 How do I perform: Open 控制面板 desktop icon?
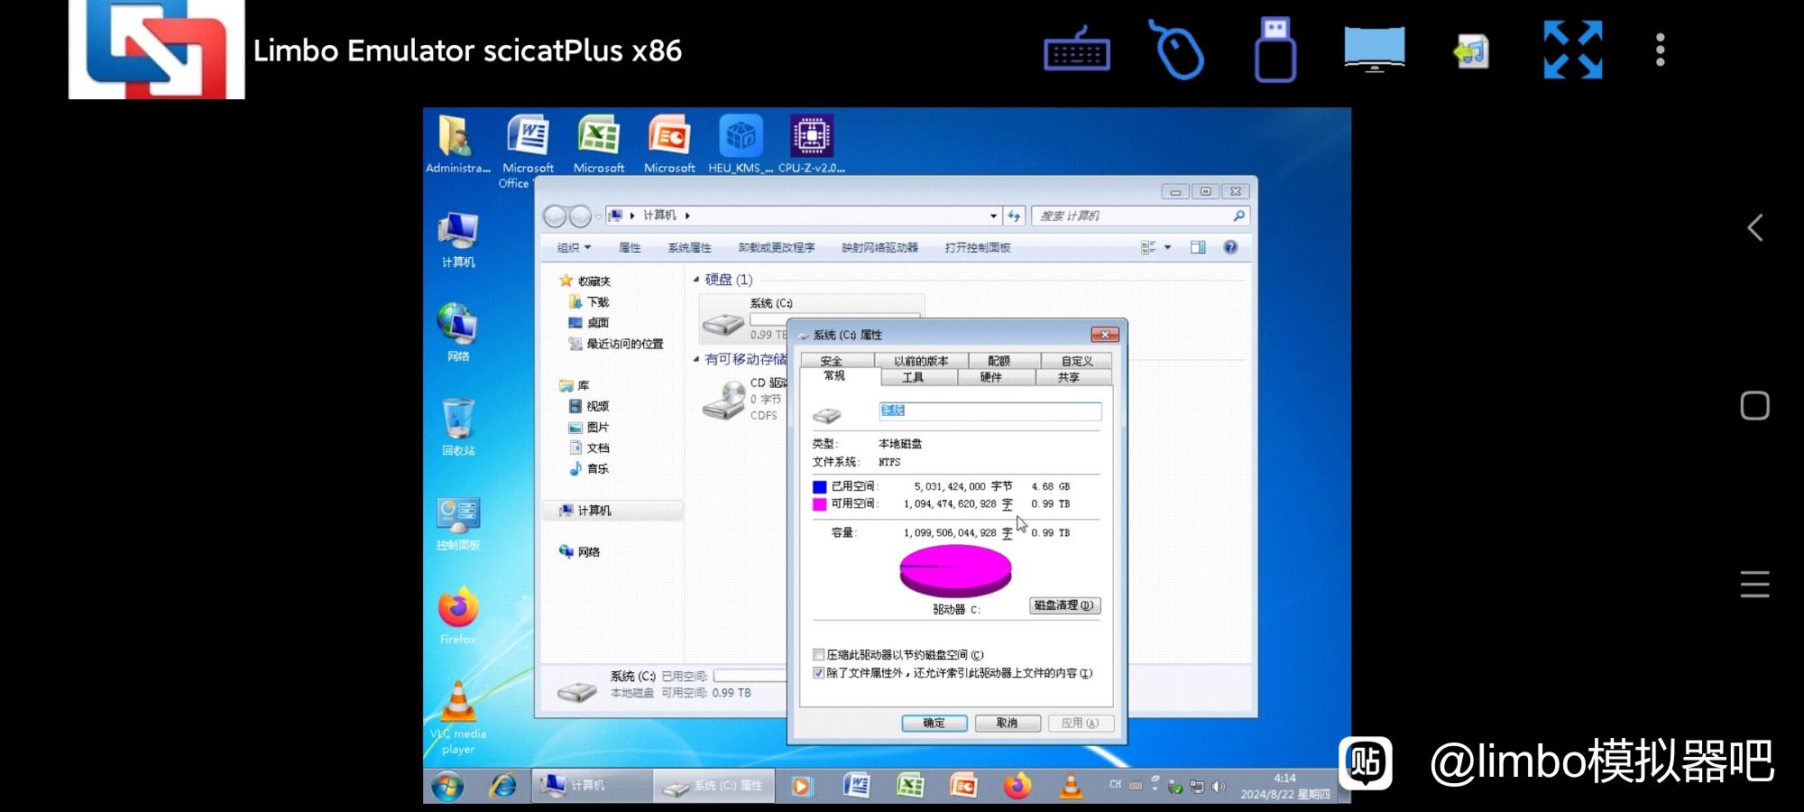458,523
